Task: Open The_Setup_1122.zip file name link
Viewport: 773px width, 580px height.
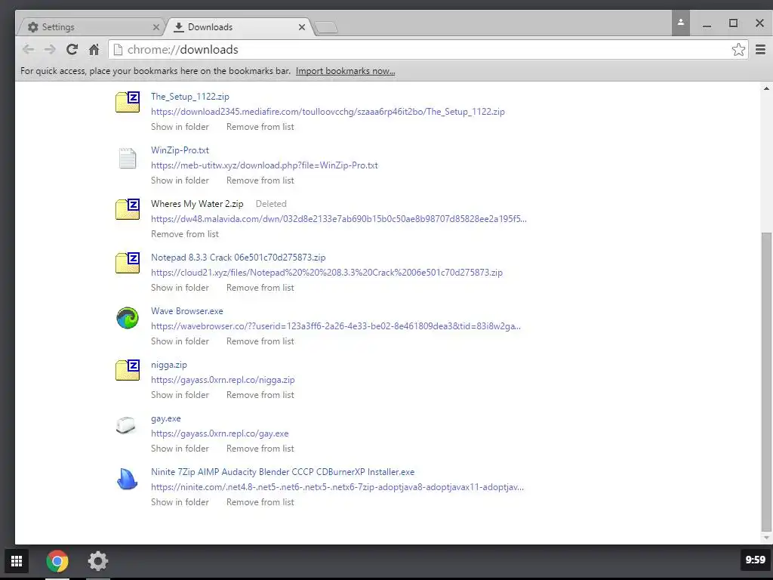Action: pos(189,97)
